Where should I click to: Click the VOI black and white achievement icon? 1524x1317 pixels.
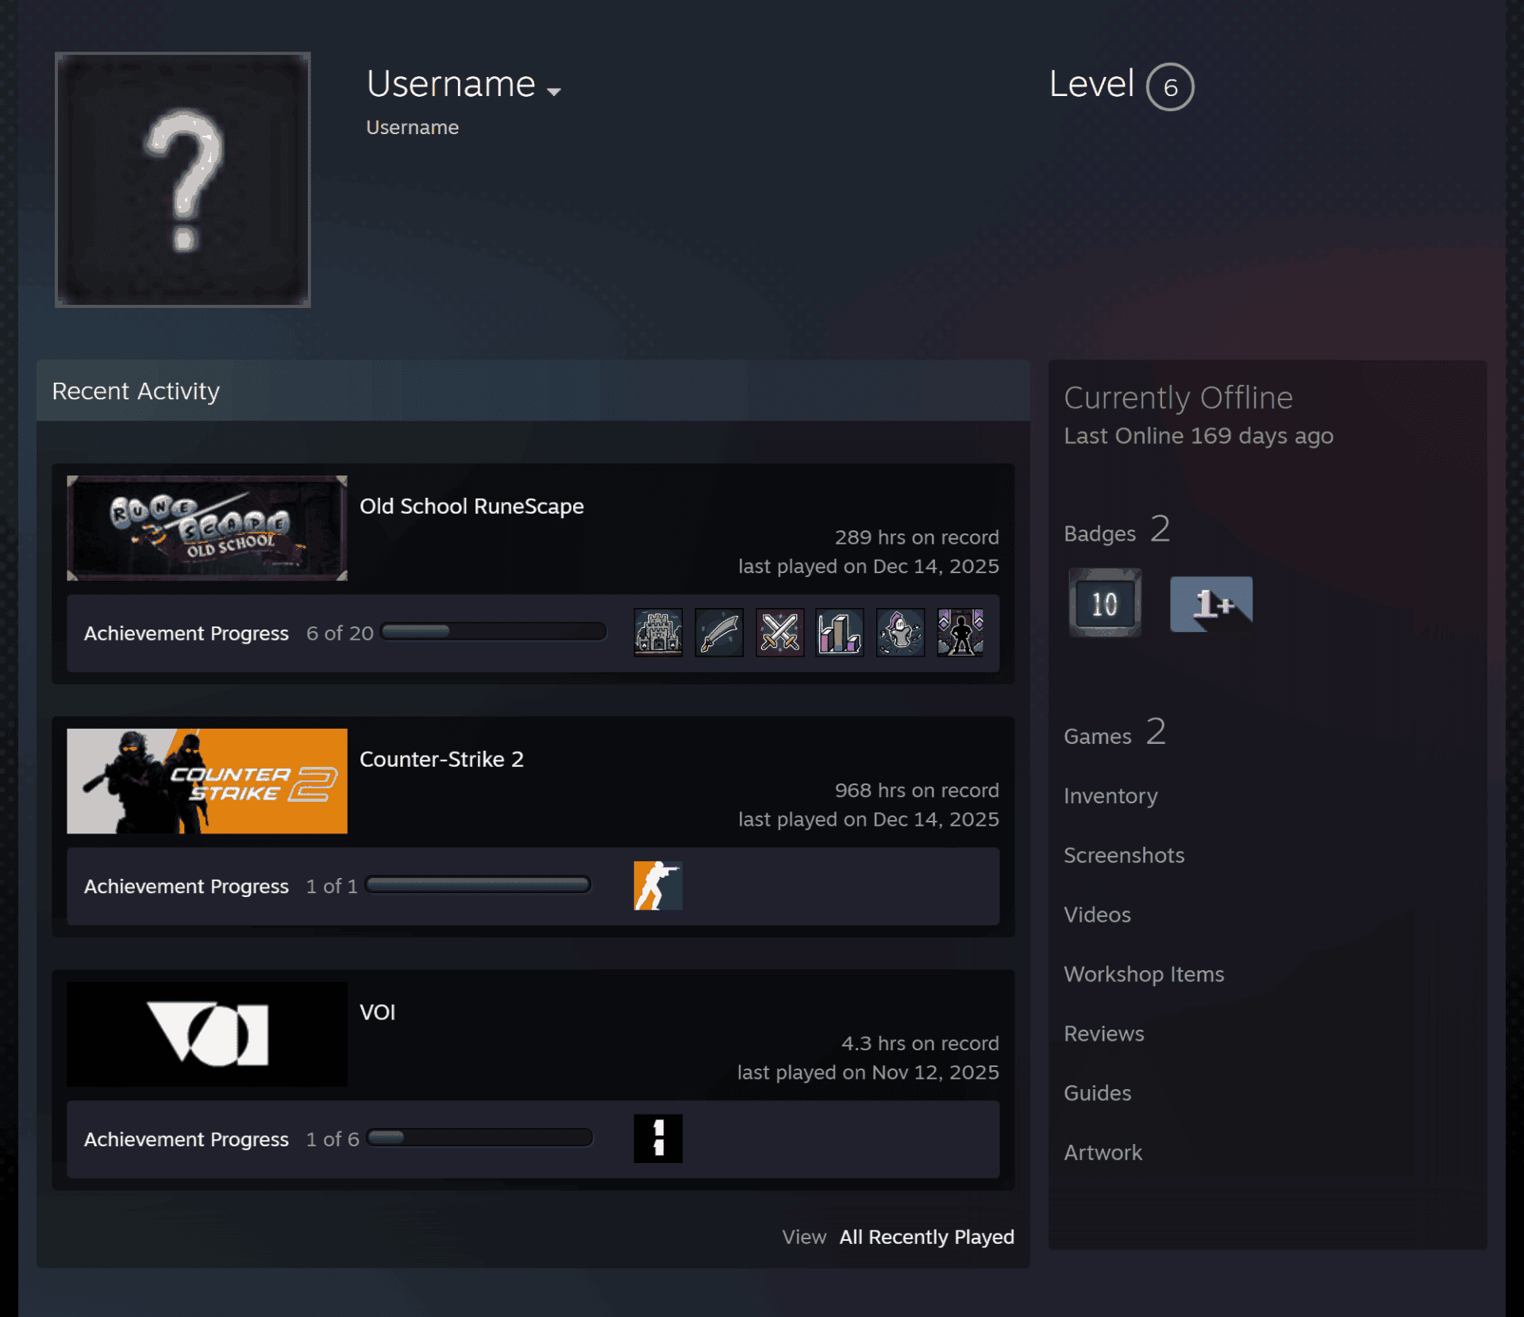tap(658, 1138)
